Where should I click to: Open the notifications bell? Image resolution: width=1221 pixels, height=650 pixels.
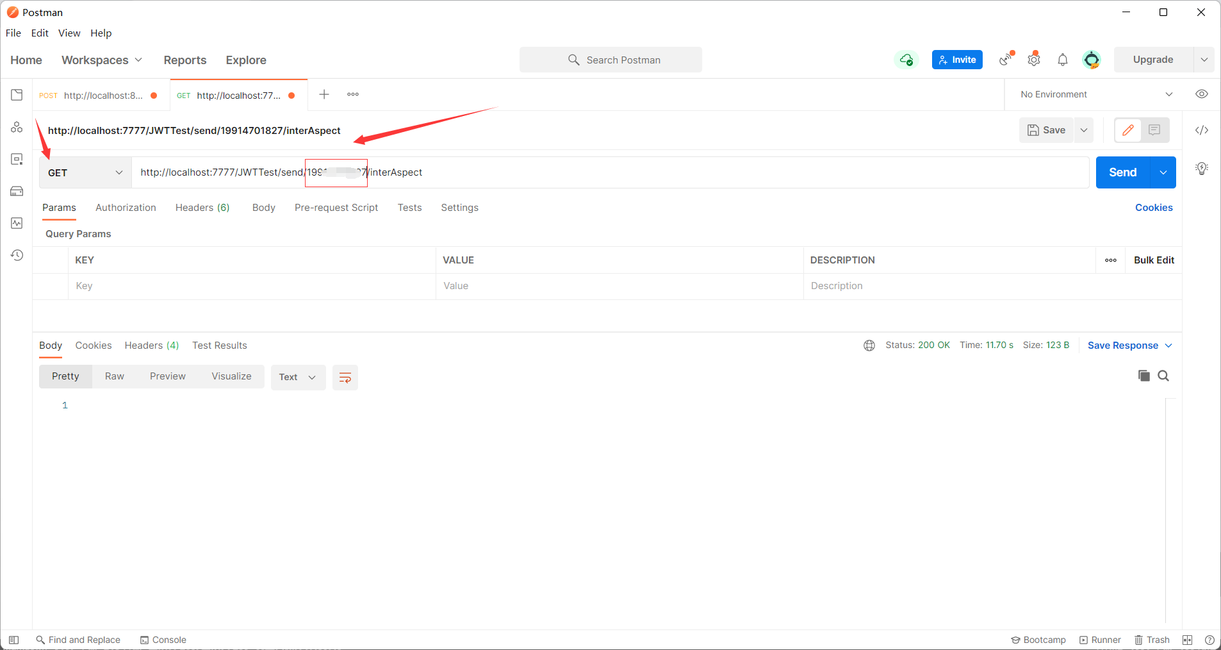point(1063,60)
